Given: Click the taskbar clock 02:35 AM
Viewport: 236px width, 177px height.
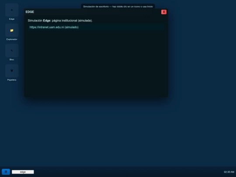Looking at the screenshot, I should pos(229,172).
